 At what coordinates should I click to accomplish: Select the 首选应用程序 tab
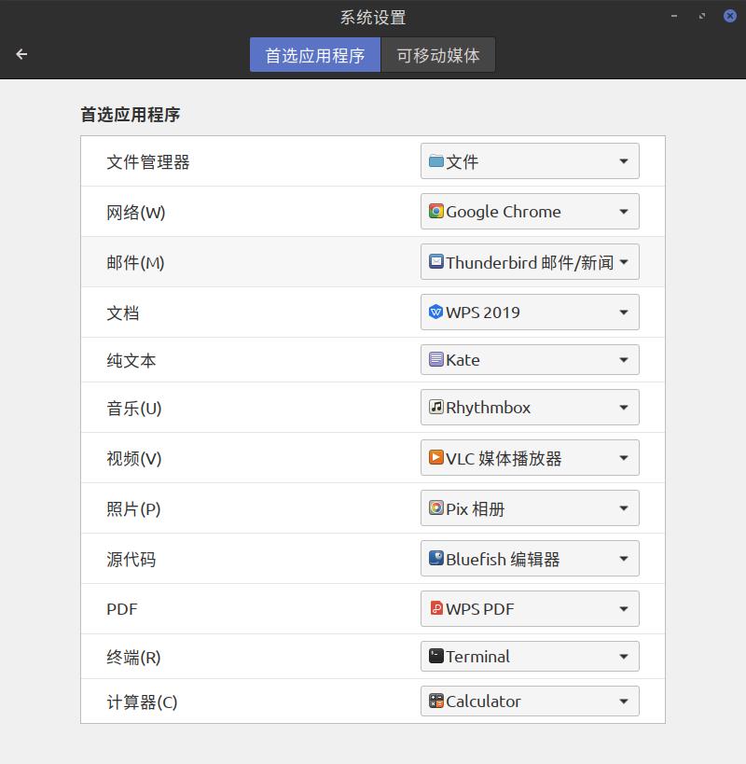315,54
